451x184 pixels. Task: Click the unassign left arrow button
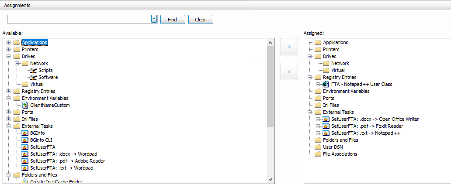point(289,72)
